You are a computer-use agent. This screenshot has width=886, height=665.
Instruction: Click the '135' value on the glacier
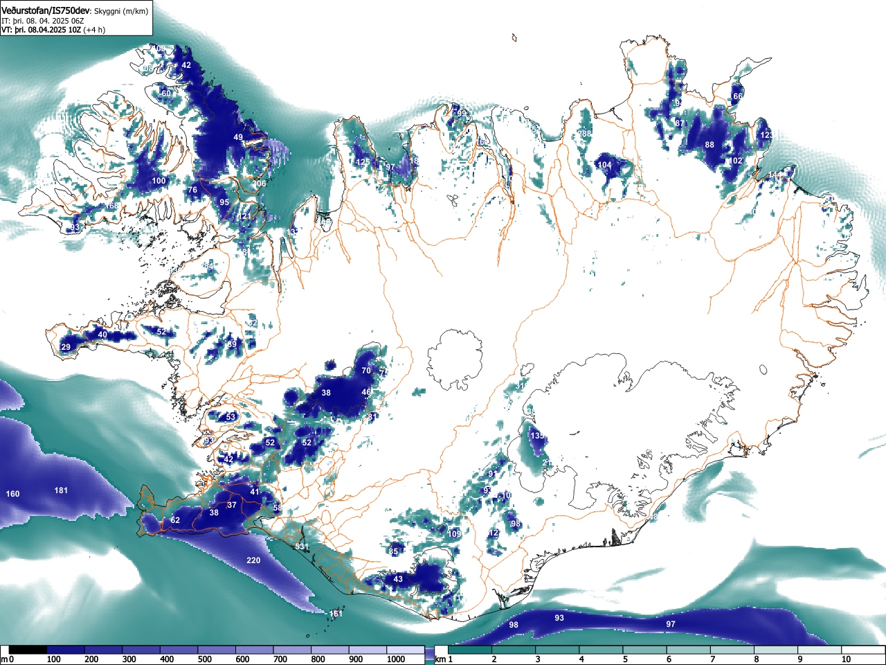tap(537, 436)
